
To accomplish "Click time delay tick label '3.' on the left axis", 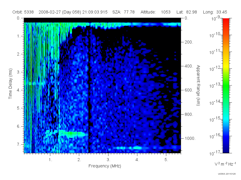I will click(x=19, y=72).
